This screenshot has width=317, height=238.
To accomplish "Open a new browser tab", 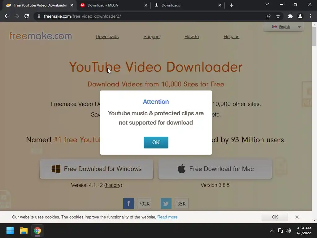I will pos(232,5).
